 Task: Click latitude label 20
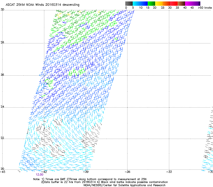click(2, 169)
